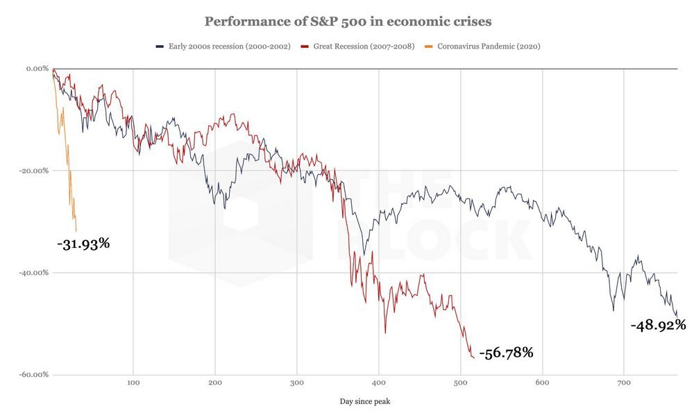
Task: Click the -31.93% data label
Action: click(84, 244)
